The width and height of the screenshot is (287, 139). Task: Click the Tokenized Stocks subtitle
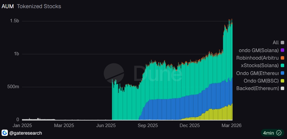[x=39, y=6]
